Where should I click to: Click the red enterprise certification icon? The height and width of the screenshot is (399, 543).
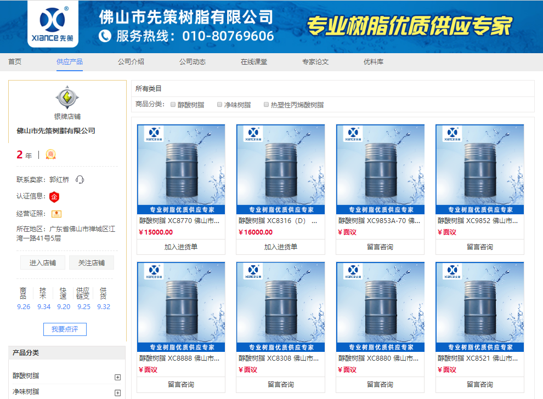coord(54,197)
